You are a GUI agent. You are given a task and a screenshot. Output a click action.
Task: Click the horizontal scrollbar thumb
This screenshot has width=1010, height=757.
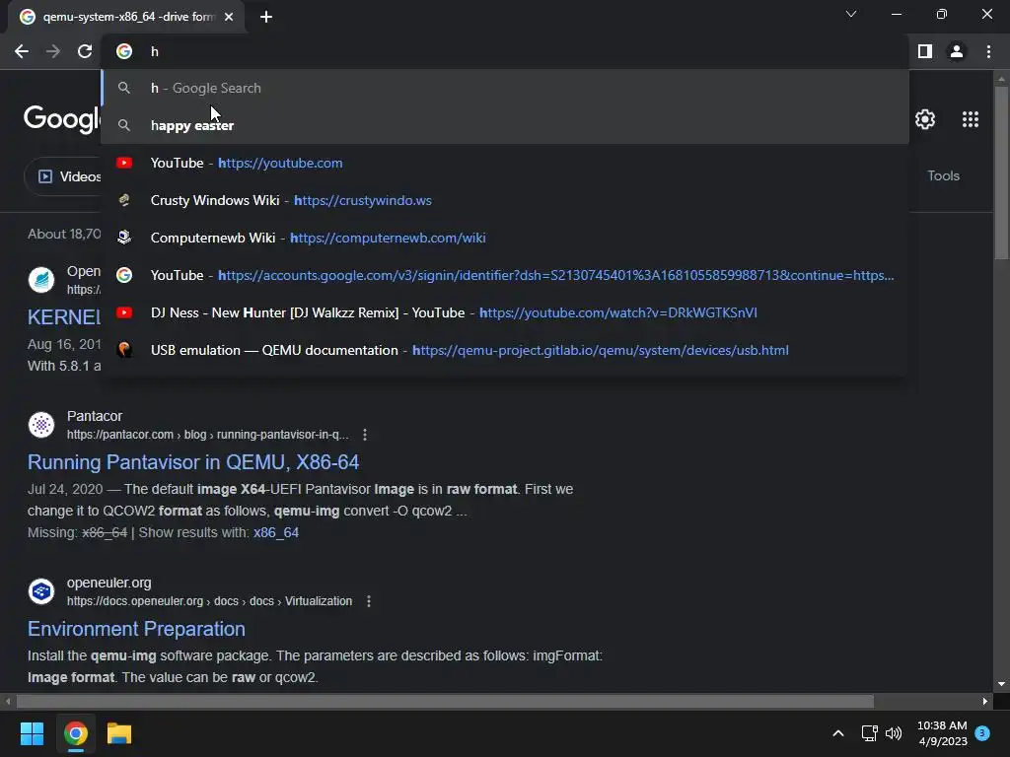[x=445, y=701]
